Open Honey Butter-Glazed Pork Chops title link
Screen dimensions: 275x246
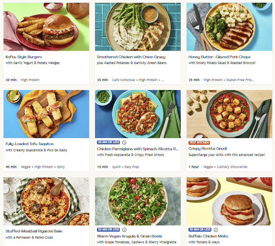[x=219, y=57]
